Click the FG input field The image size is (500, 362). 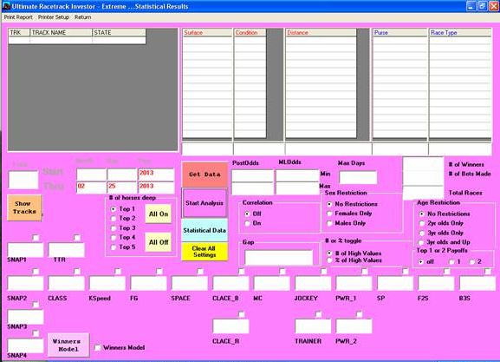148,284
